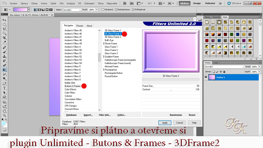Viewport: 263px width, 148px height.
Task: Hide Vrstva 1 layer visibility eye
Action: point(206,77)
